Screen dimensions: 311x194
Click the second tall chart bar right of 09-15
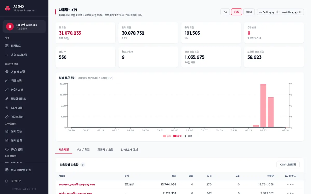coord(271,112)
